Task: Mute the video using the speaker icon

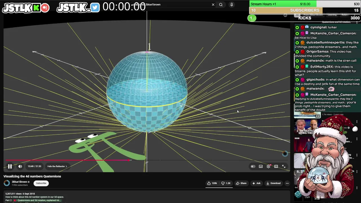Action: (x=20, y=166)
